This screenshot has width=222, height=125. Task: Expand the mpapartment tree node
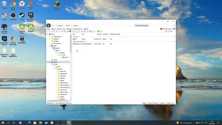click(56, 74)
